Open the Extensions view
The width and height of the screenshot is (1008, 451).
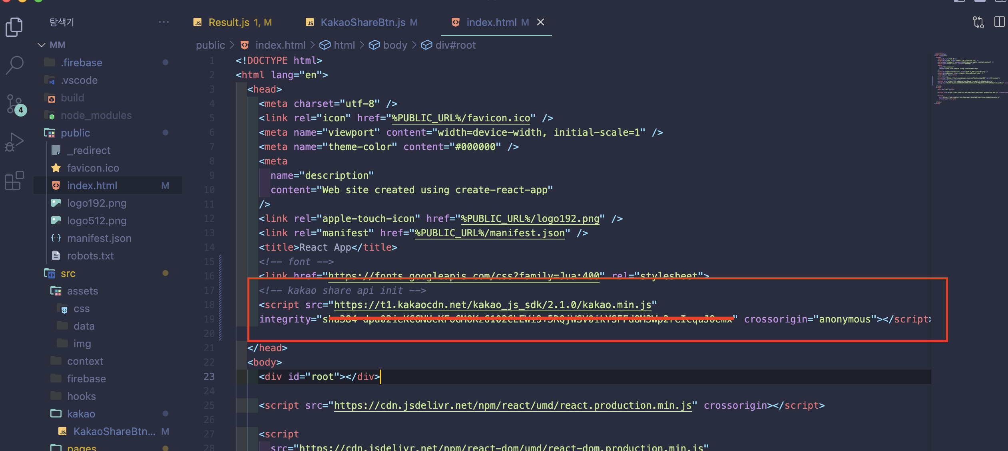click(x=14, y=180)
